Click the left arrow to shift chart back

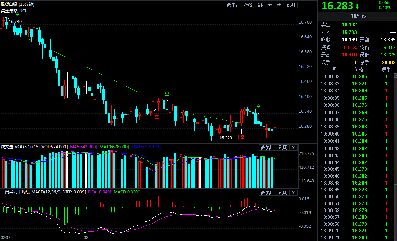tap(270, 5)
